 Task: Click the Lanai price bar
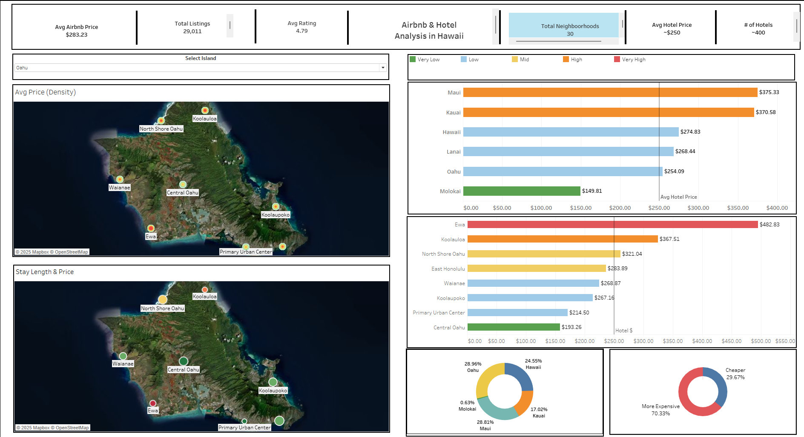click(569, 151)
